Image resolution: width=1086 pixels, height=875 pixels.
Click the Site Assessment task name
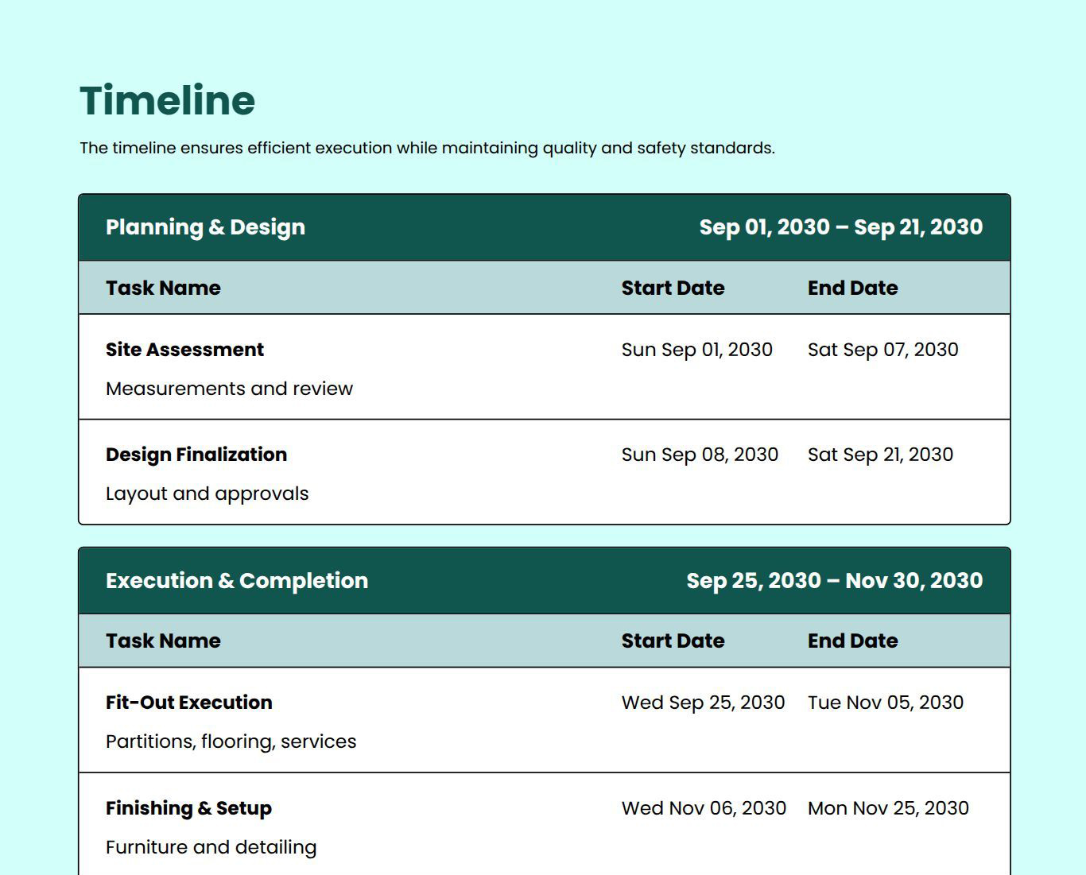pyautogui.click(x=184, y=350)
